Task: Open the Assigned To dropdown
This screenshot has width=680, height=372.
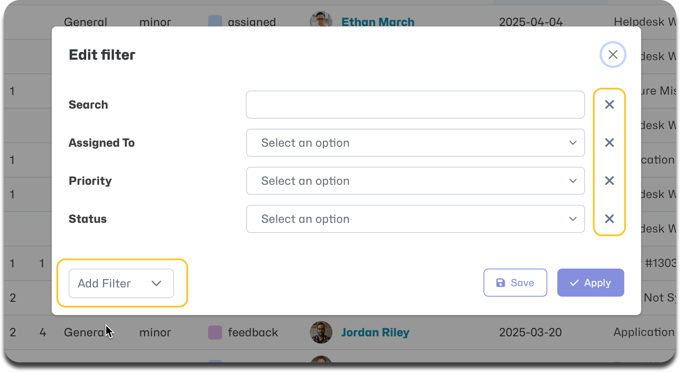Action: pos(415,143)
